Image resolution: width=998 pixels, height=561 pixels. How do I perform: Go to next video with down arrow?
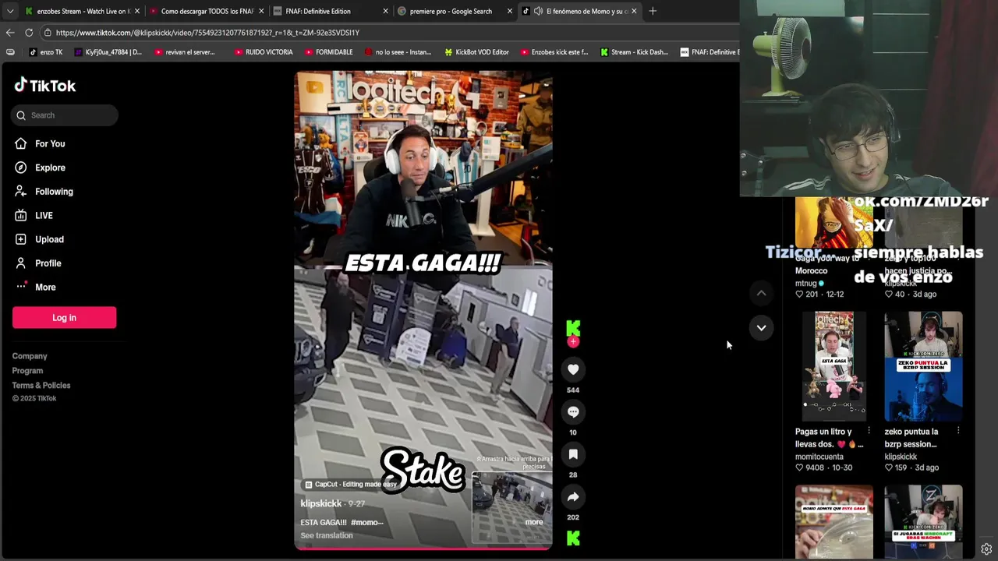761,327
